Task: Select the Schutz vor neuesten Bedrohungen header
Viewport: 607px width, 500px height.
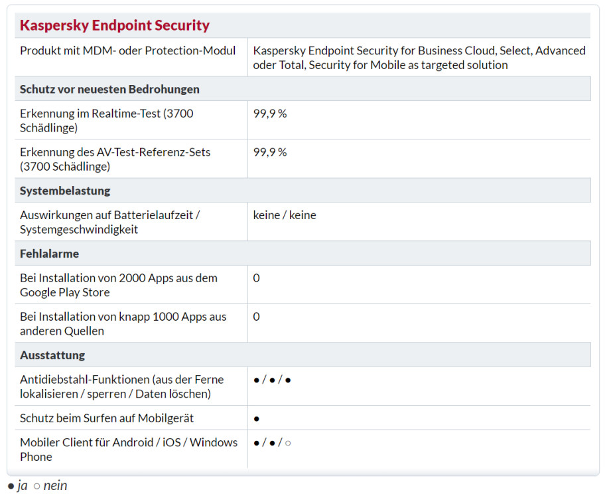Action: [109, 89]
